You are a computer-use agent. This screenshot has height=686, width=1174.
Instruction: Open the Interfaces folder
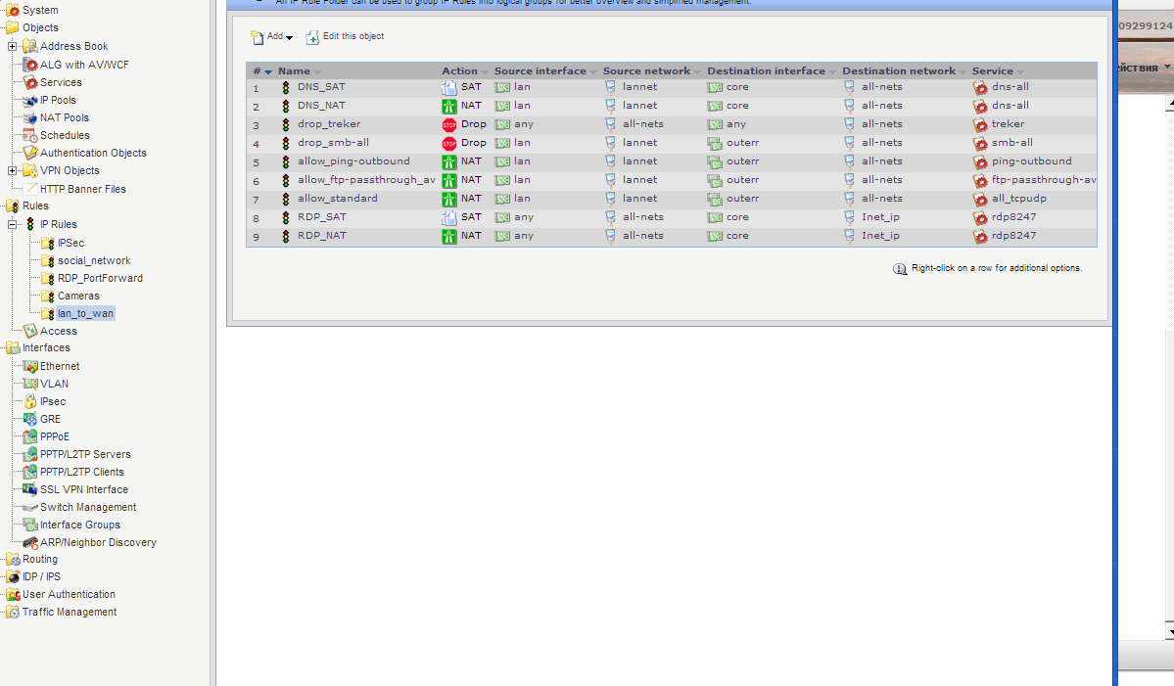(38, 347)
